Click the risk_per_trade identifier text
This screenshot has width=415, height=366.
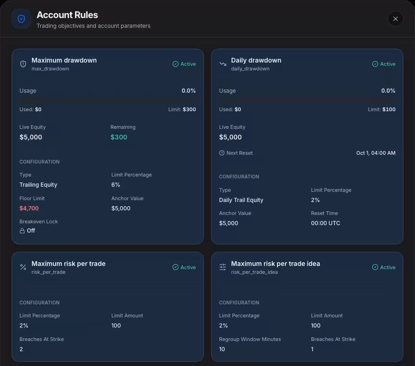point(49,272)
